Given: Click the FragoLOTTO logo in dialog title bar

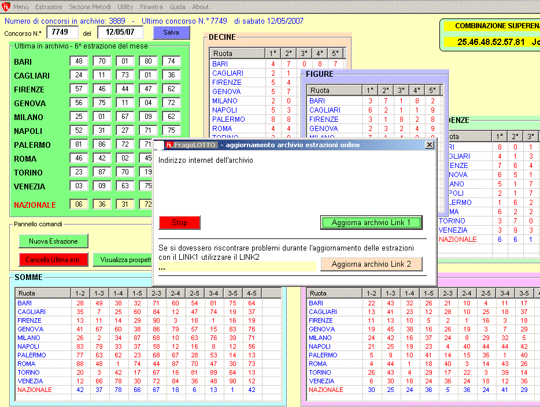Looking at the screenshot, I should pos(170,145).
